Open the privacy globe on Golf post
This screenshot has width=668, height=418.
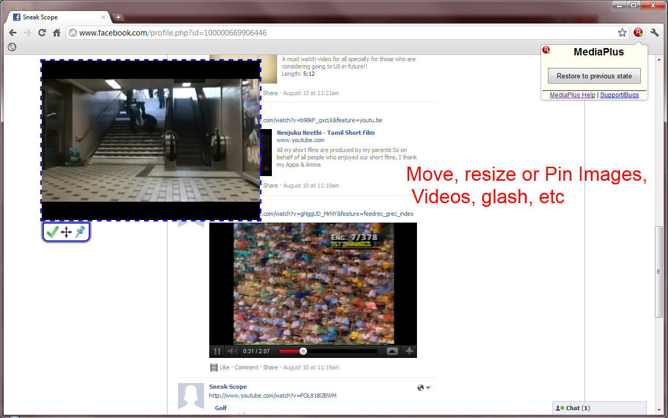(421, 388)
